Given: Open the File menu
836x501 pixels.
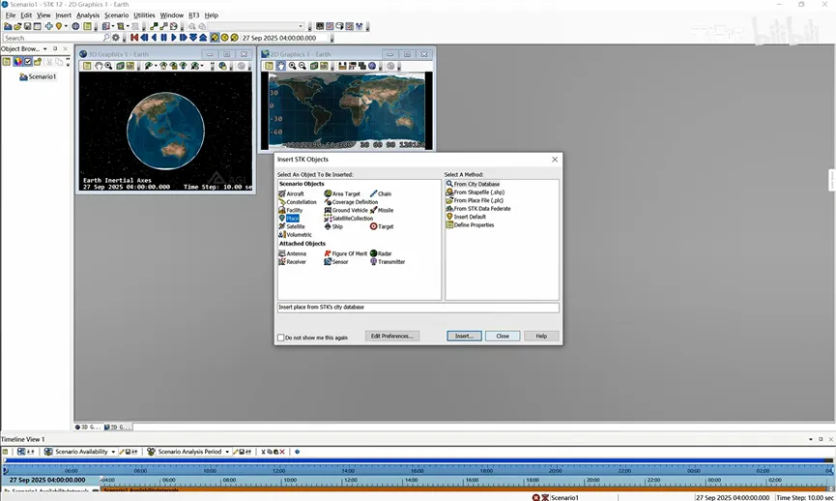Looking at the screenshot, I should 10,15.
